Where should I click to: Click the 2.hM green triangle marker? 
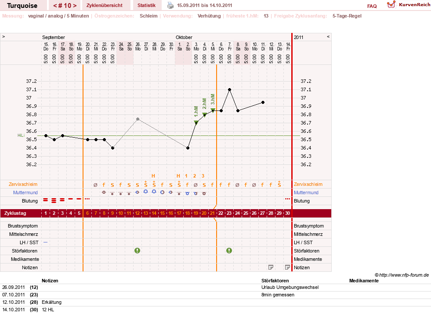(x=204, y=115)
